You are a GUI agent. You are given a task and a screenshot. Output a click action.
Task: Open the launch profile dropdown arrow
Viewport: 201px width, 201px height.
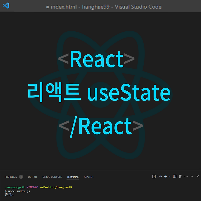[169, 177]
